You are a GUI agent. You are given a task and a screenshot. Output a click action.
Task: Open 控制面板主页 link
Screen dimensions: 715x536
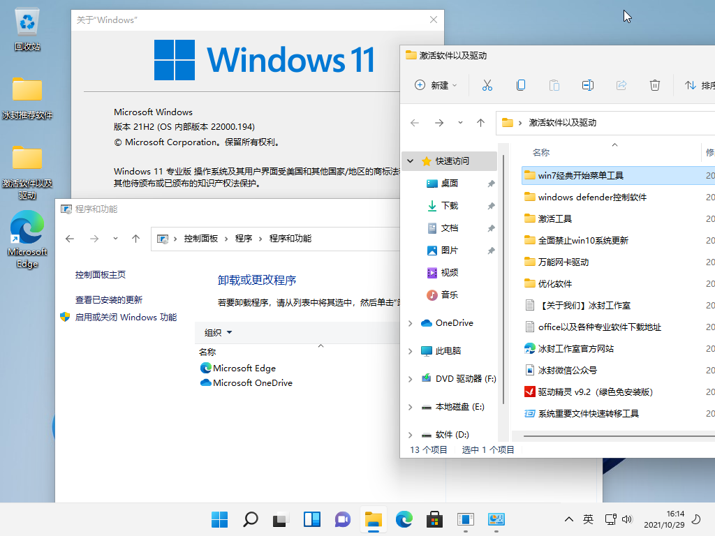101,275
